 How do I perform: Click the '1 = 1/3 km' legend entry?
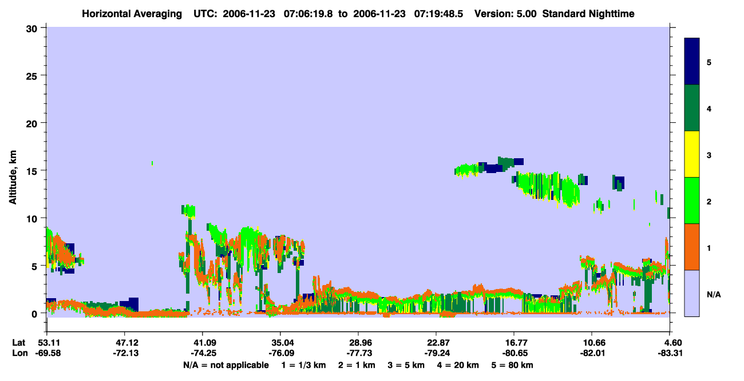(304, 365)
